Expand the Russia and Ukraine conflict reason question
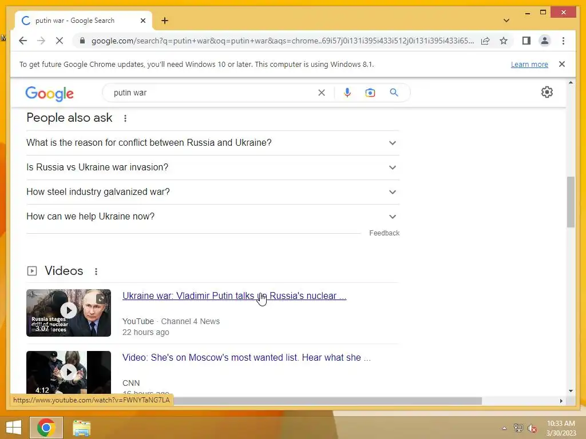586x439 pixels. [x=213, y=142]
